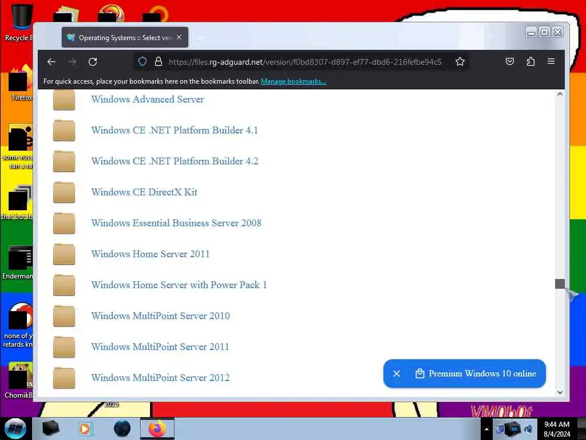Screen dimensions: 586x440
Task: Open Windows MultiPoint Server 2010 link
Action: click(160, 316)
